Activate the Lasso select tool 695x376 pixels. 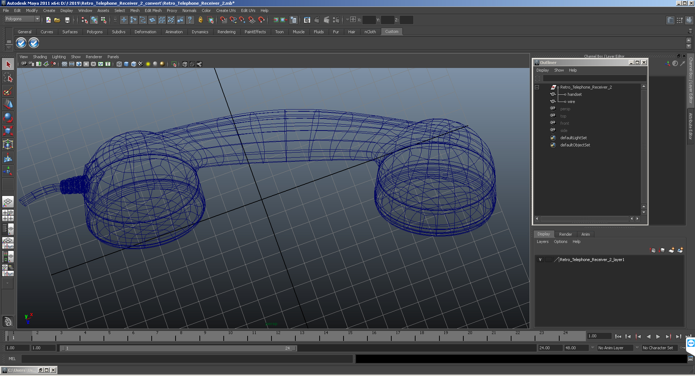pos(8,77)
